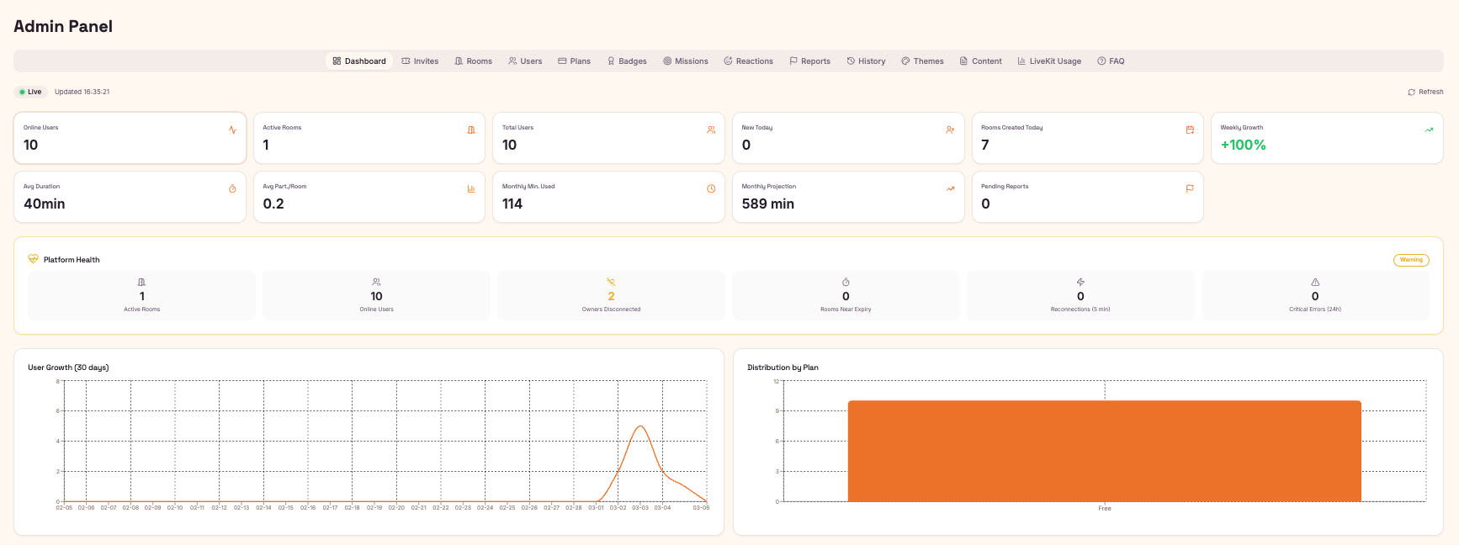Viewport: 1459px width, 545px height.
Task: Click the User Growth line peak at 03-03
Action: click(640, 426)
